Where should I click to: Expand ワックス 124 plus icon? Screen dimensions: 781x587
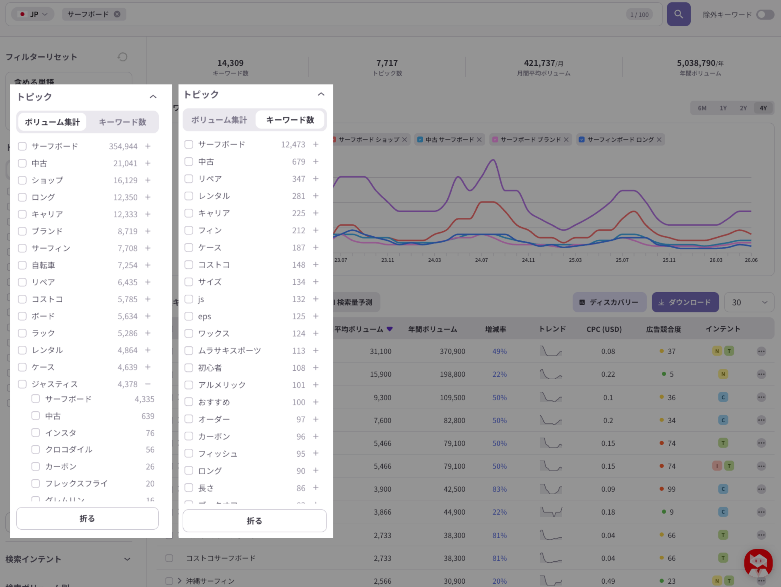pyautogui.click(x=316, y=333)
